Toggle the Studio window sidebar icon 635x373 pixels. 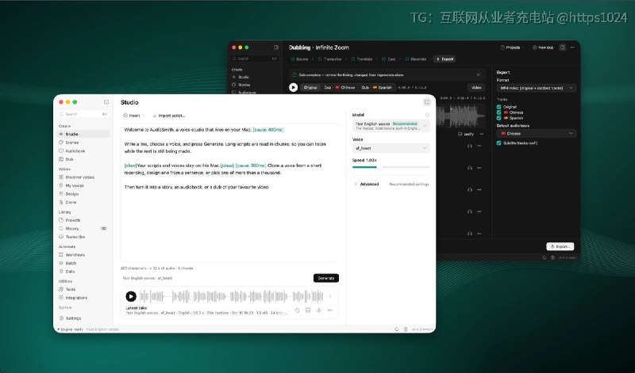click(106, 102)
